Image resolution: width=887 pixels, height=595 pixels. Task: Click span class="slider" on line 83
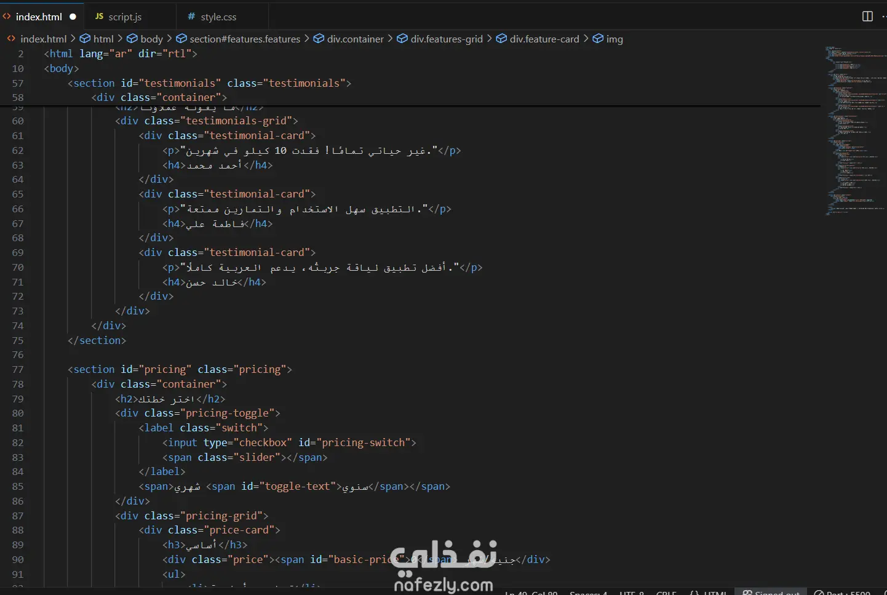pos(245,457)
